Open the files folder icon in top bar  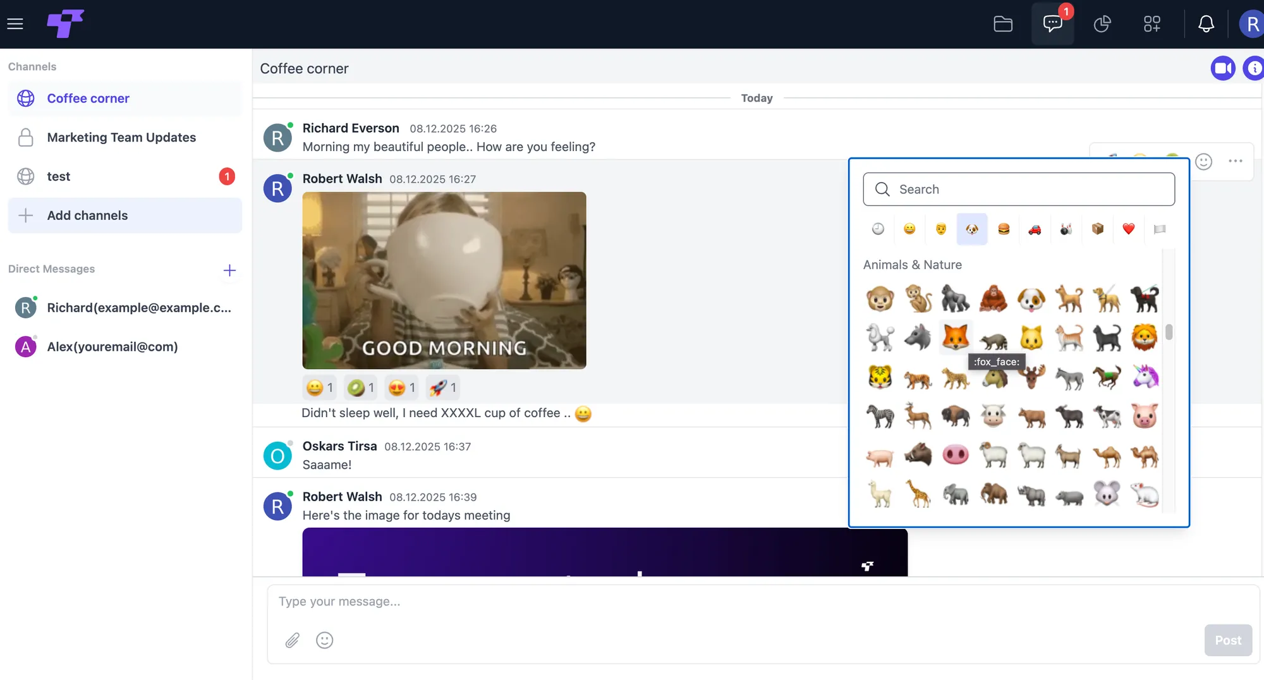(x=1003, y=24)
